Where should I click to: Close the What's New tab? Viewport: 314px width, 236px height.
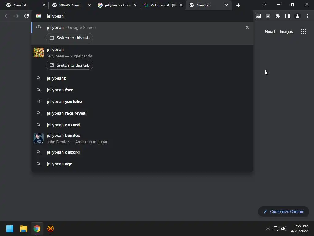[x=90, y=5]
